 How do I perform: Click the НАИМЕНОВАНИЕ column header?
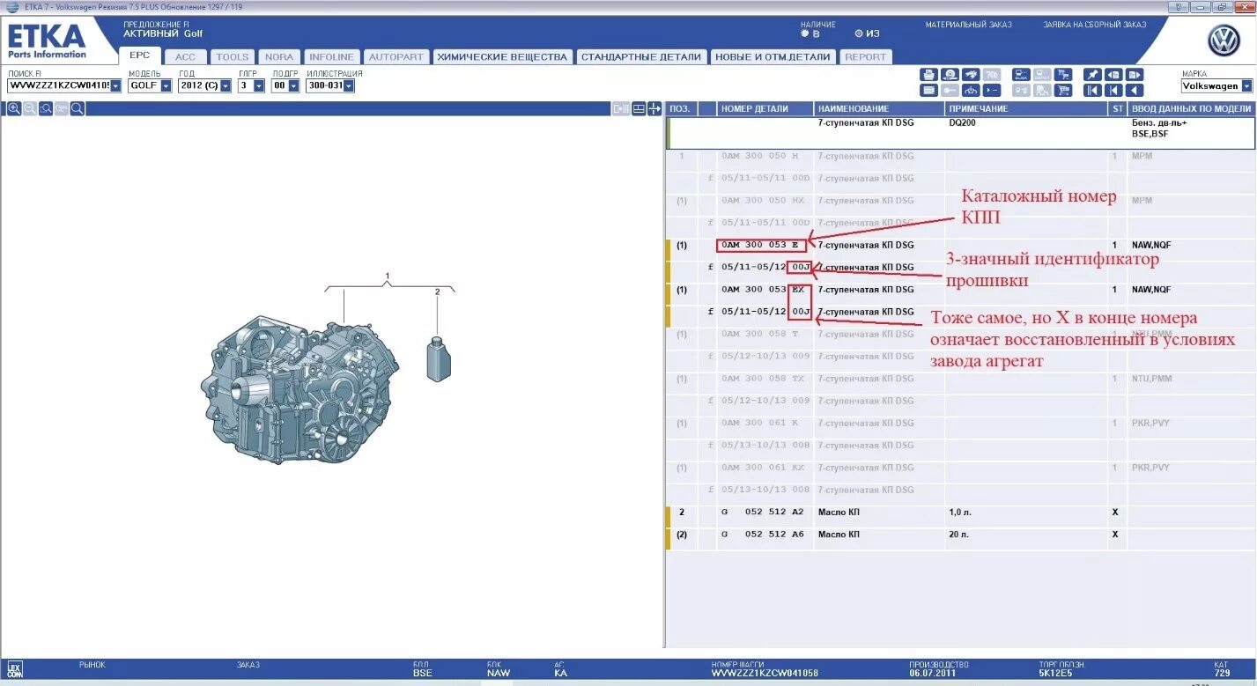(878, 108)
